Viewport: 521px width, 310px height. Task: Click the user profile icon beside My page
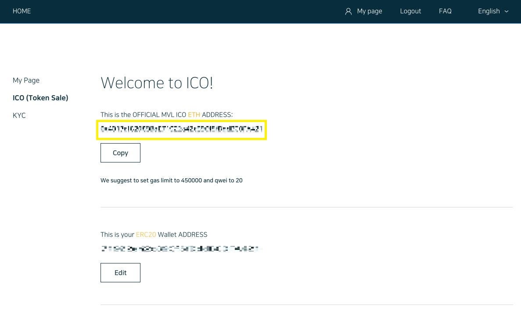[x=348, y=11]
